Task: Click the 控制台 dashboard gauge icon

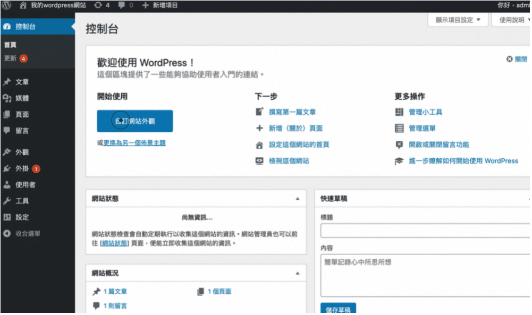Action: [7, 27]
